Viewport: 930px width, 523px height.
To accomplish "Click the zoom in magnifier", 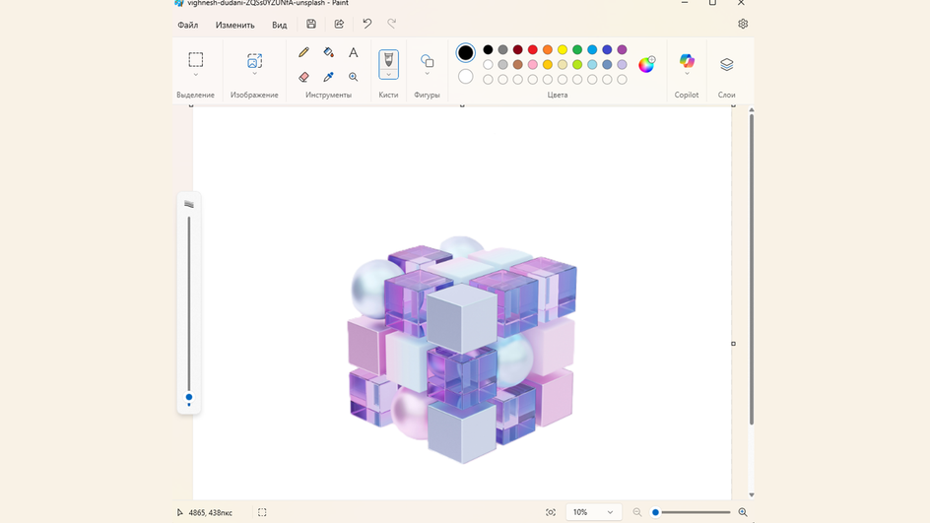I will point(743,512).
